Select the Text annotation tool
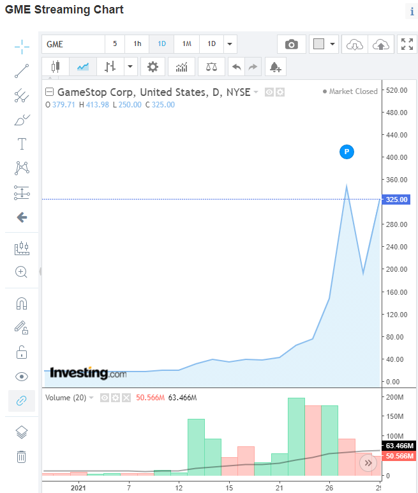Screen dimensions: 418x493 click(x=22, y=144)
